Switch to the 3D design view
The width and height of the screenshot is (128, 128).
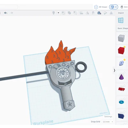114,7
